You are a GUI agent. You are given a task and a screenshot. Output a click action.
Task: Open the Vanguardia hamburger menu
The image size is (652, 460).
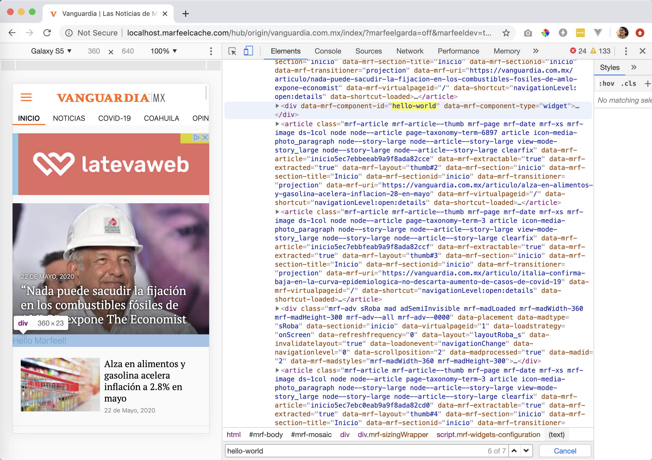tap(26, 98)
